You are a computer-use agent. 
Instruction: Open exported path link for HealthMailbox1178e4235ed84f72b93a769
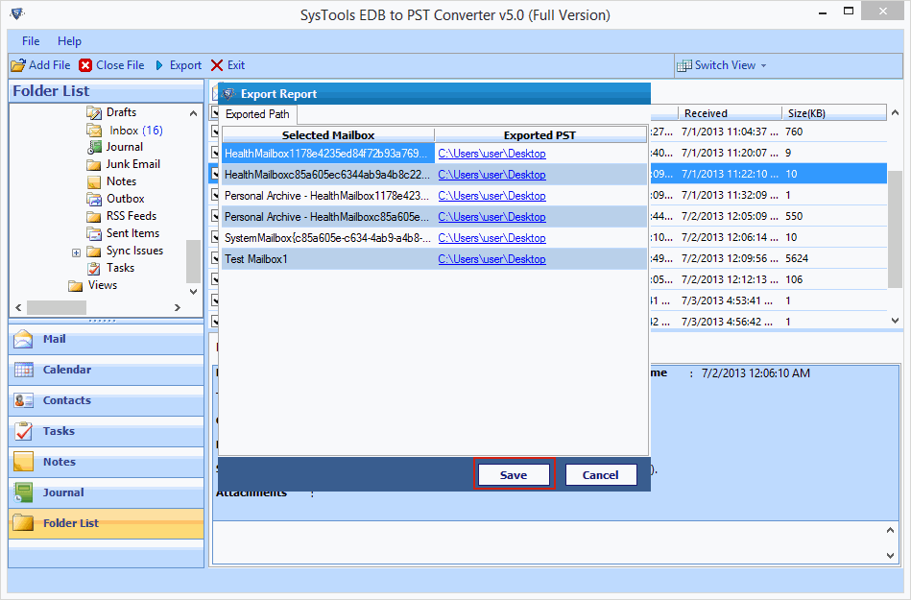pos(491,154)
